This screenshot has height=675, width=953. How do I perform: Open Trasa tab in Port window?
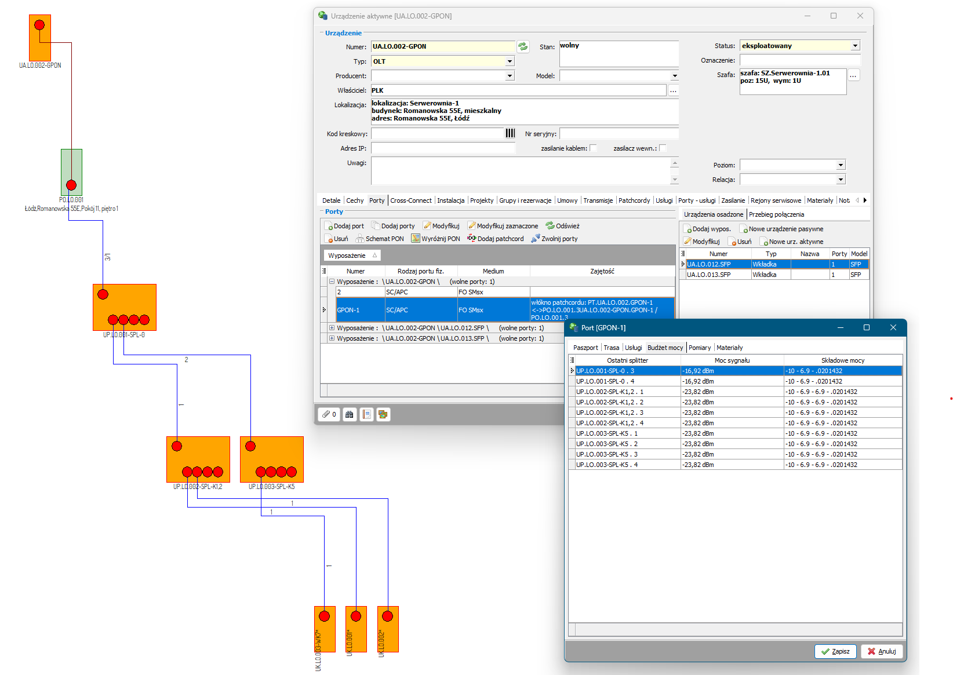pos(611,348)
